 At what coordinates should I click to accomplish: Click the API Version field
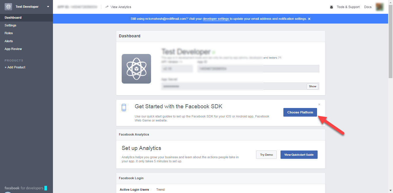177,69
